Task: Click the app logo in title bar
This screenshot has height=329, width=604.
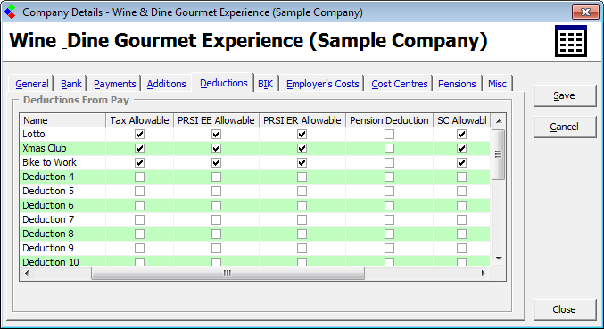Action: pos(10,12)
